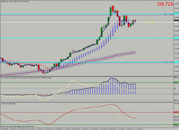
Task: Click the 117.360 price scale label
Action: coord(177,53)
